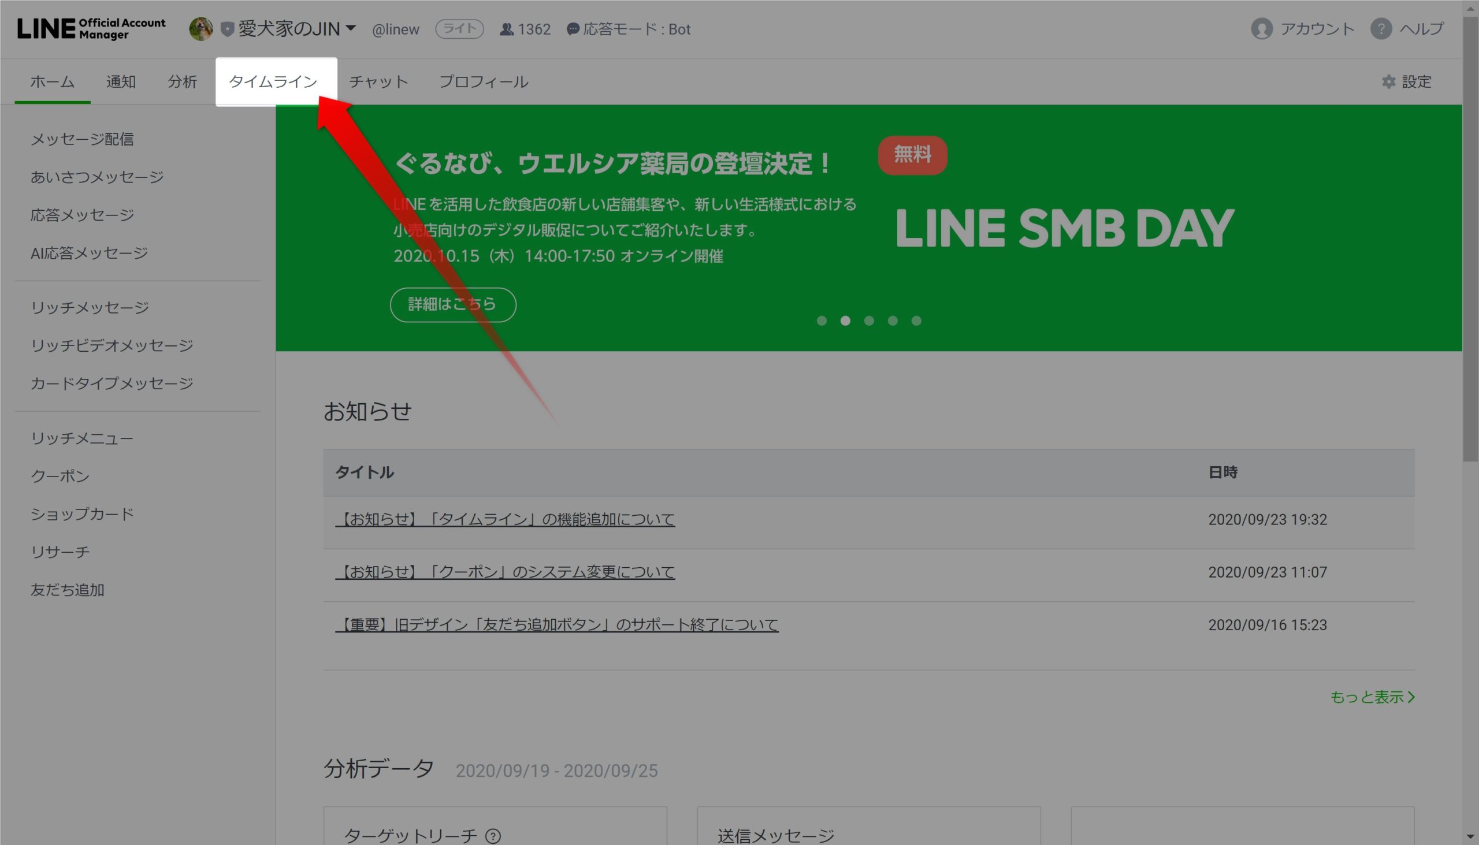Click the ライト plan badge
This screenshot has height=845, width=1479.
pyautogui.click(x=459, y=28)
